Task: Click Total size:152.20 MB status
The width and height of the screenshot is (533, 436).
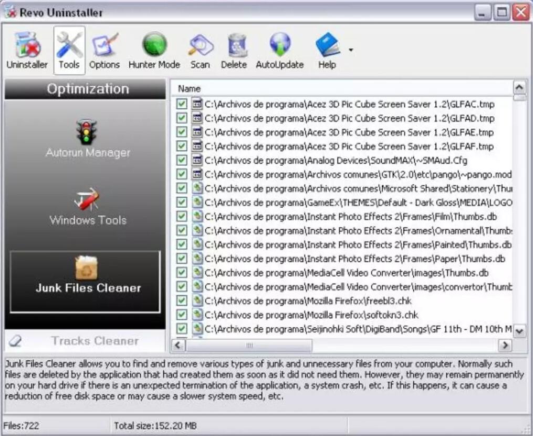Action: [155, 425]
